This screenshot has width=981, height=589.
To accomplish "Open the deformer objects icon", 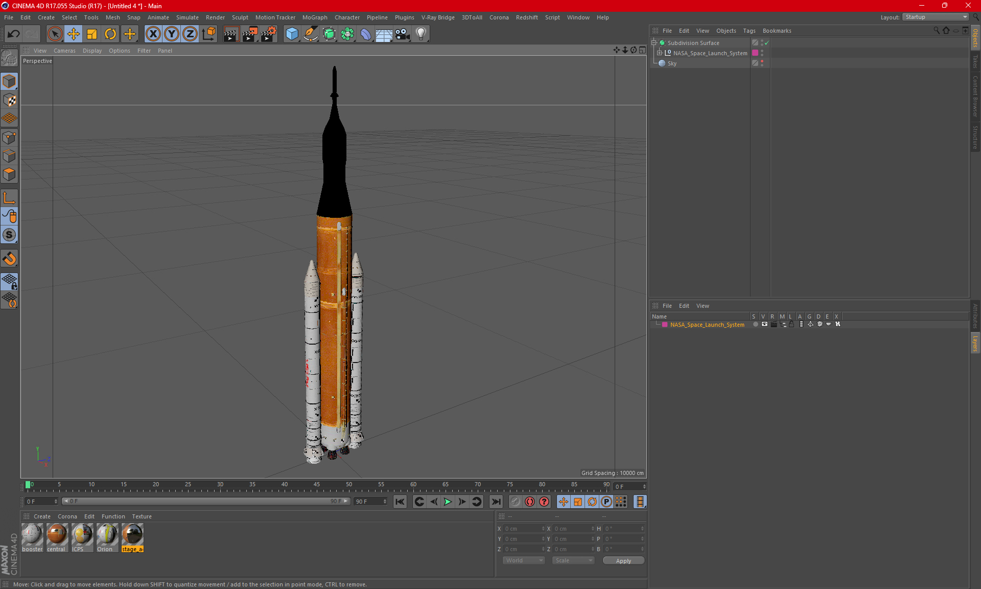I will click(366, 34).
